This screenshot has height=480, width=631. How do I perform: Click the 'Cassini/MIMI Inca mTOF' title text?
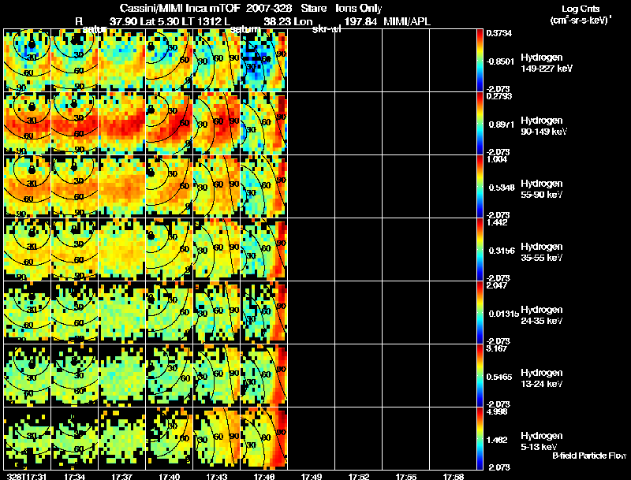point(180,9)
